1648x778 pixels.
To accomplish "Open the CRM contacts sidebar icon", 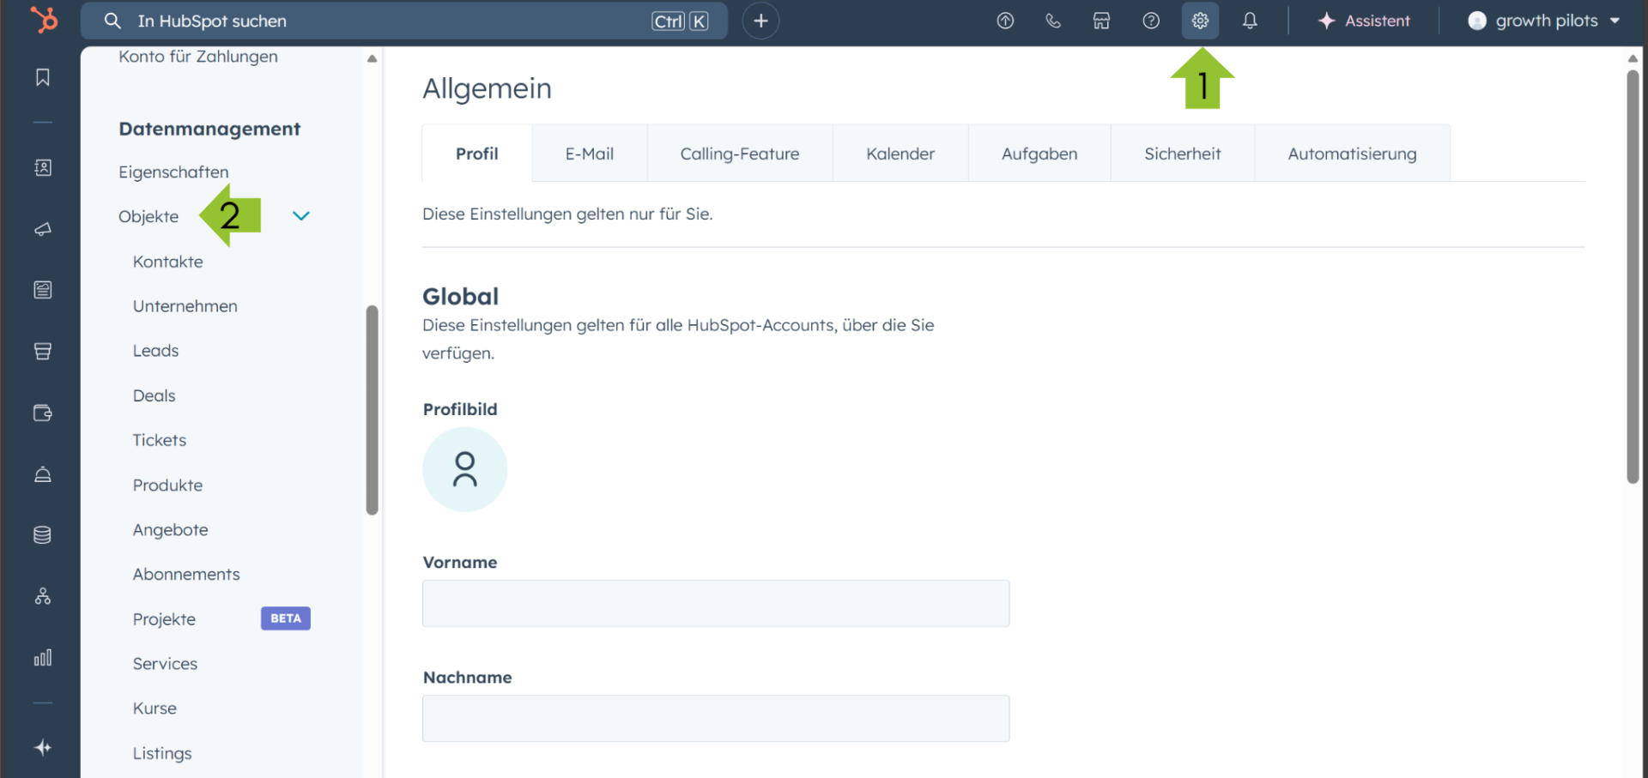I will pos(43,168).
